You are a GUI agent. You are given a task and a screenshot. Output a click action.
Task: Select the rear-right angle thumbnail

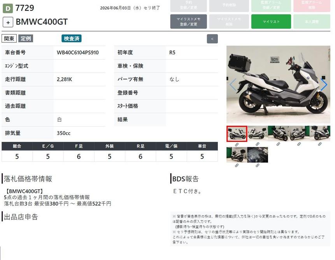(x=320, y=133)
